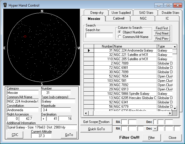This screenshot has height=144, width=185.
Task: Toggle the Dec plus sign button for Quick GoTo
Action: point(155,129)
